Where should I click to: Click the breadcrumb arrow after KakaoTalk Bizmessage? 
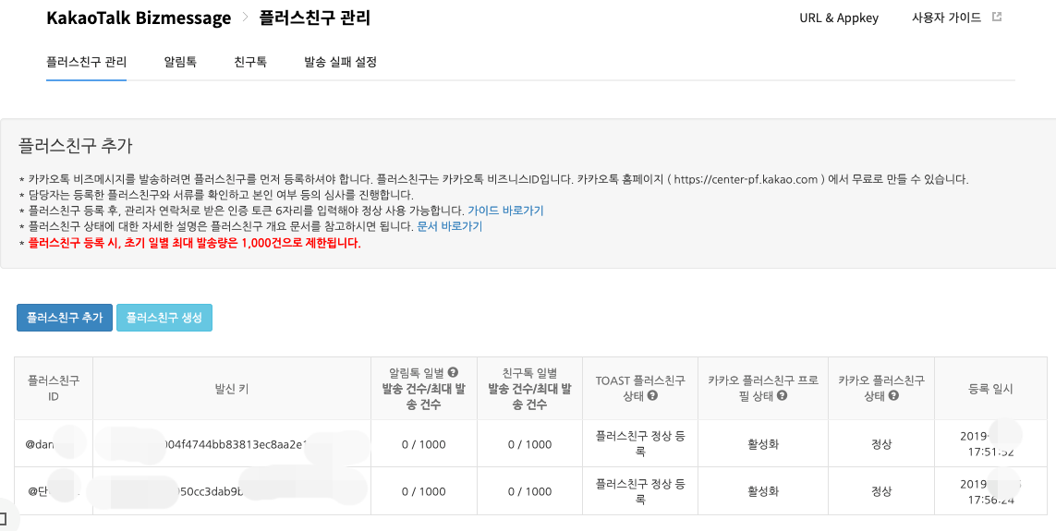point(246,18)
